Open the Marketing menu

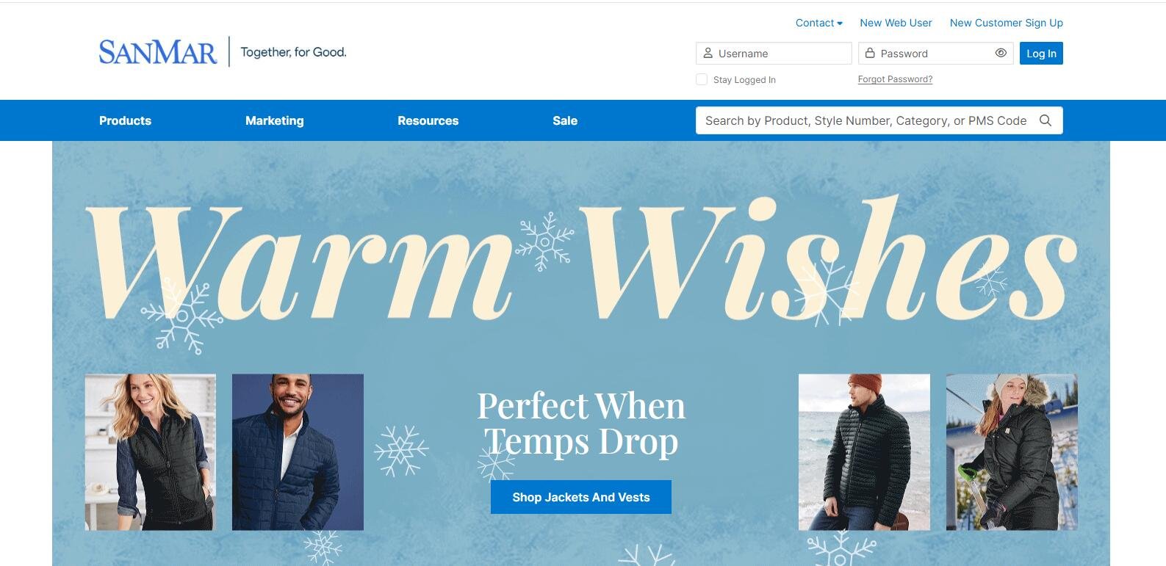pyautogui.click(x=274, y=120)
